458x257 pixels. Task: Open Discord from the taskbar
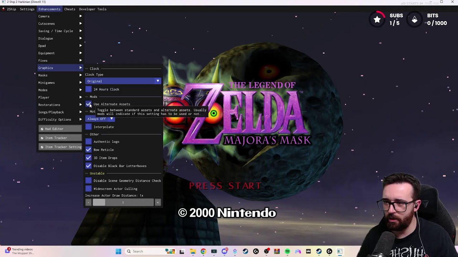click(224, 251)
